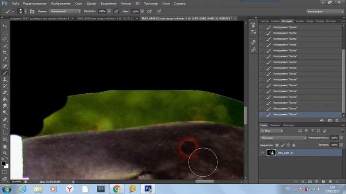Open layer fill slider arrow
The image size is (346, 194).
pos(341,145)
